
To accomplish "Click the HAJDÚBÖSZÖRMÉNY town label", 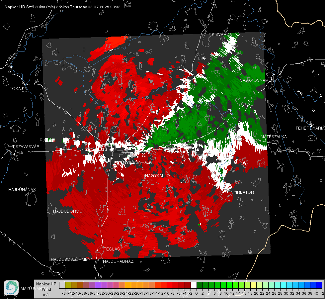I will (x=72, y=259).
